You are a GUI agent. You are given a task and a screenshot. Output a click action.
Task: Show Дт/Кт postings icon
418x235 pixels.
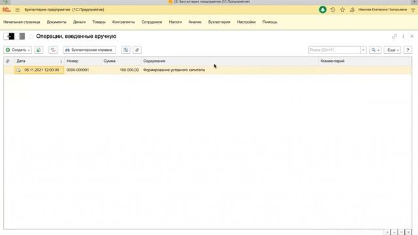(x=53, y=50)
